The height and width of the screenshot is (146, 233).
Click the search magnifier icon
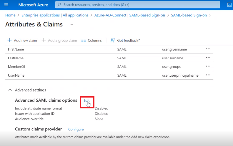point(59,5)
